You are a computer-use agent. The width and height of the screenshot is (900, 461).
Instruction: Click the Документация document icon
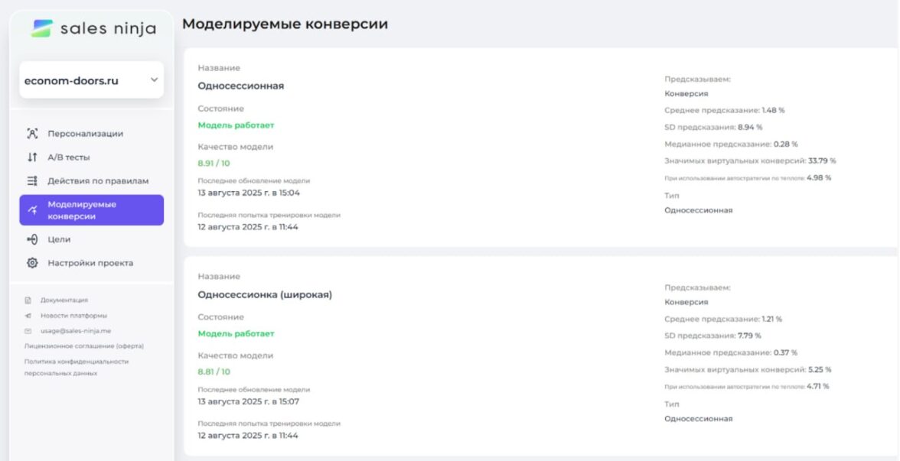(x=28, y=300)
